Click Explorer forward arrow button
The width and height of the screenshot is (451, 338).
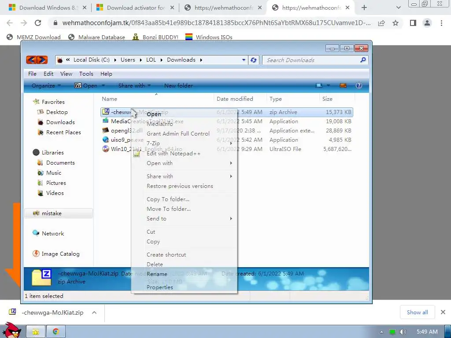(x=42, y=60)
